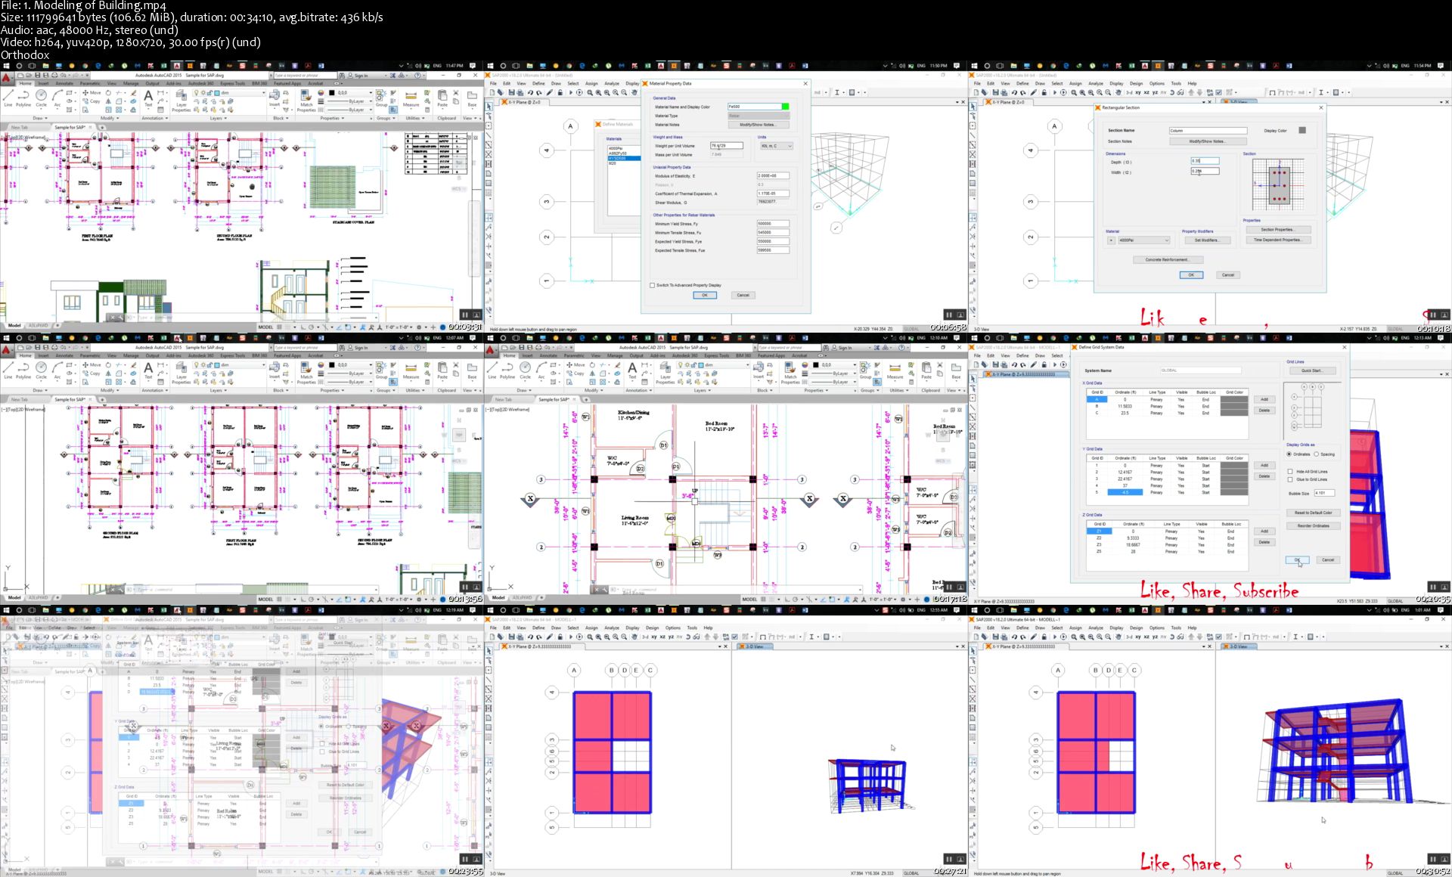Expand the Modify panel in the 00:03:31 AutoCAD frame
1452x877 pixels.
[110, 118]
